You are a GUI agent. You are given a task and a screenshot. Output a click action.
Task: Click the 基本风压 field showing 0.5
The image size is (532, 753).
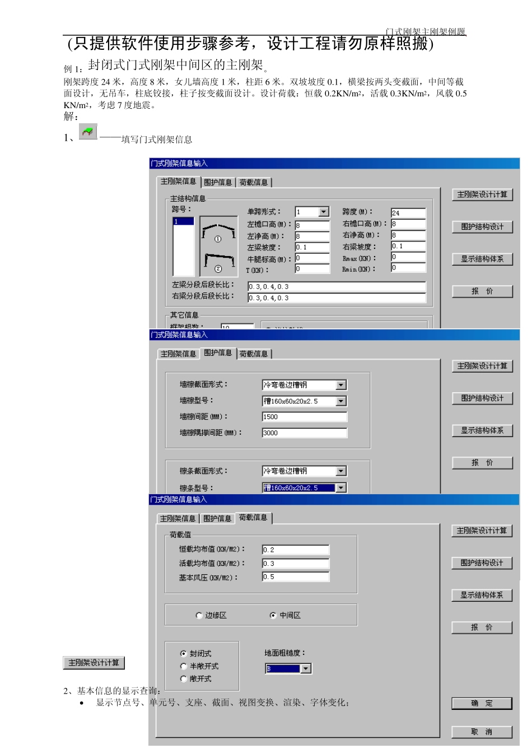296,577
